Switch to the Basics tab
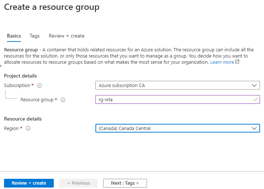This screenshot has height=189, width=264. [14, 36]
